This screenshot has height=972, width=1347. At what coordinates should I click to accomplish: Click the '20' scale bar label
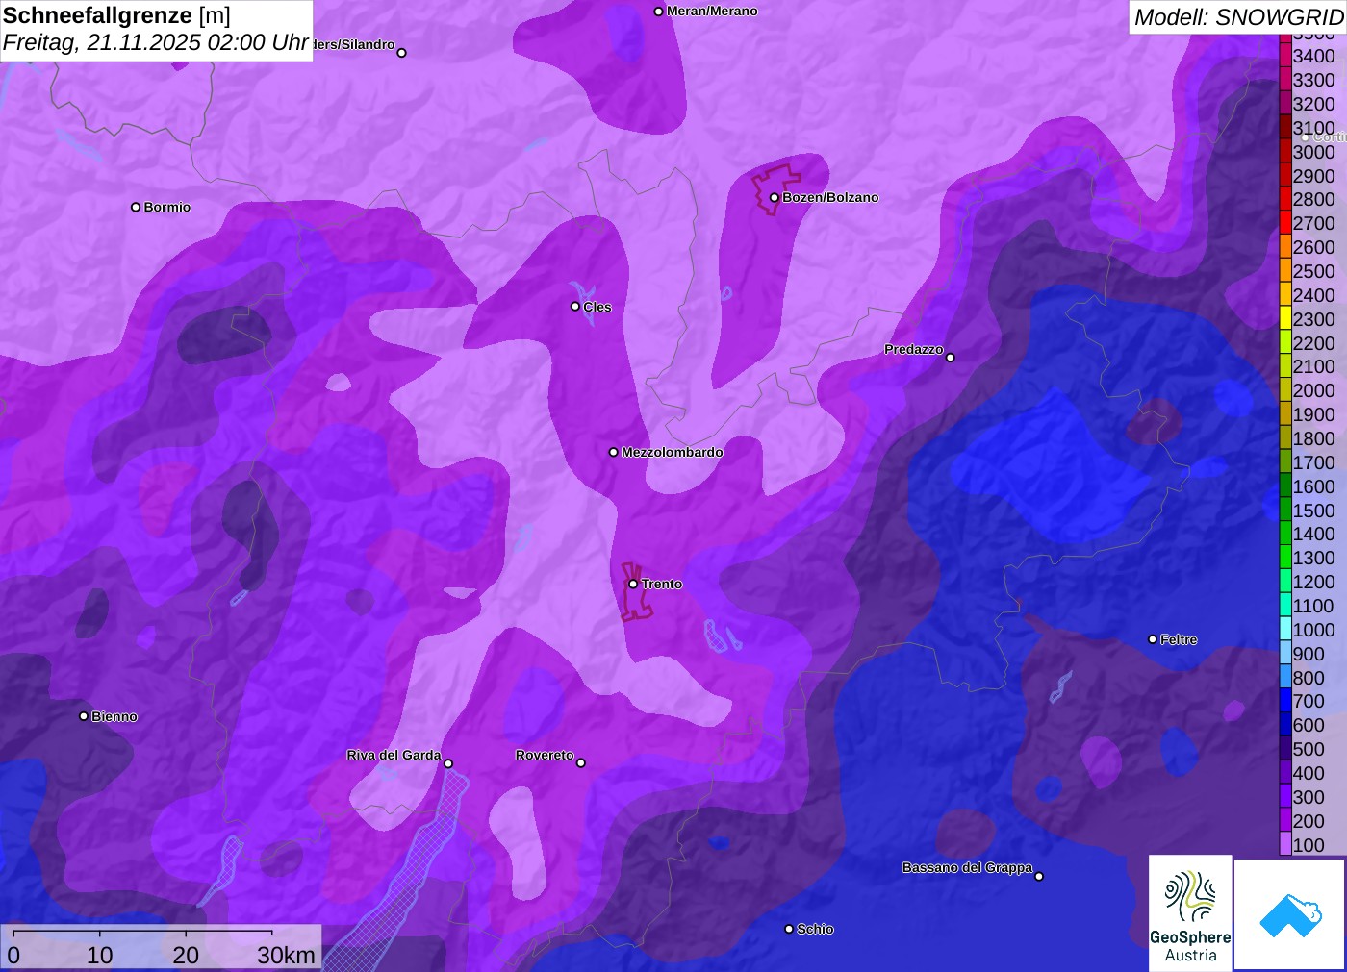(186, 956)
